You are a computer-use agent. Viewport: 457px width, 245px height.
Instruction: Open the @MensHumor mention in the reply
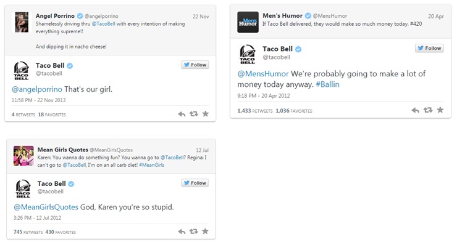[263, 74]
